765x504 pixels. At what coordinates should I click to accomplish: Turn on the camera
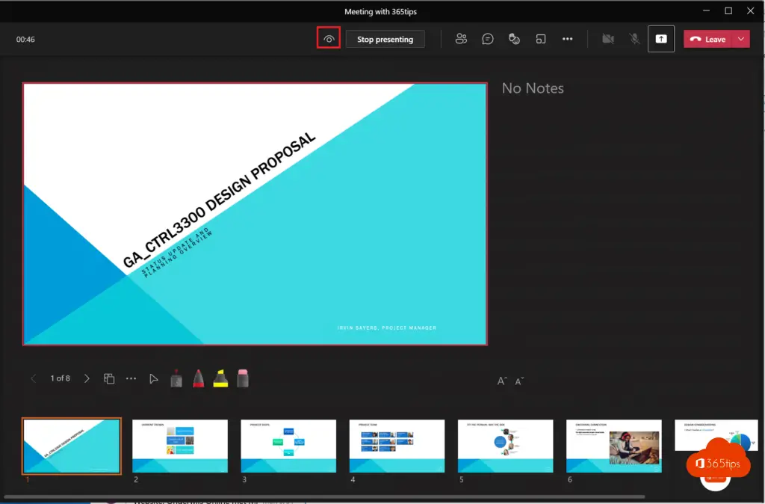coord(608,39)
